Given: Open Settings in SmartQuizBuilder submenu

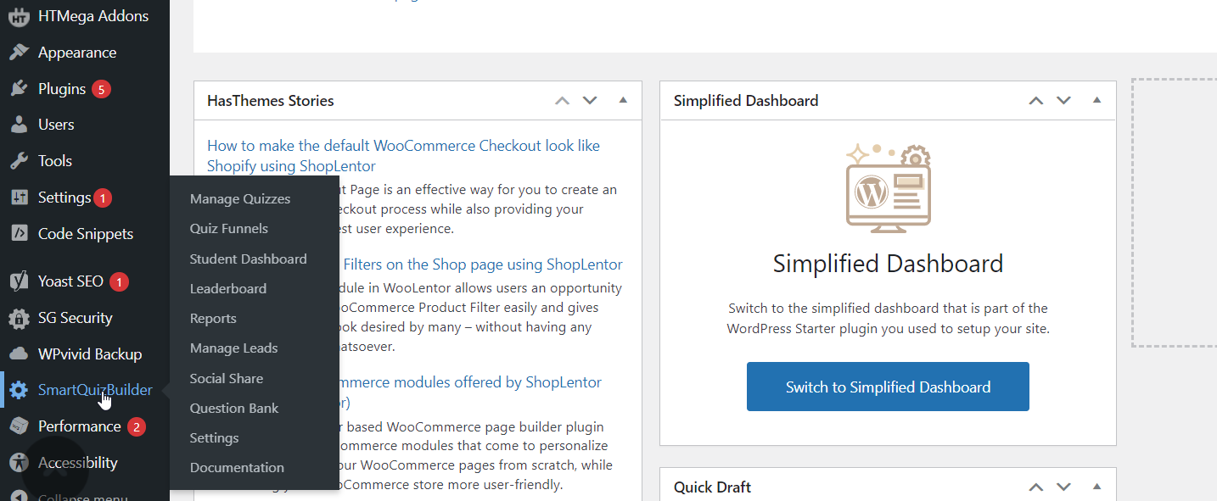Looking at the screenshot, I should 215,438.
